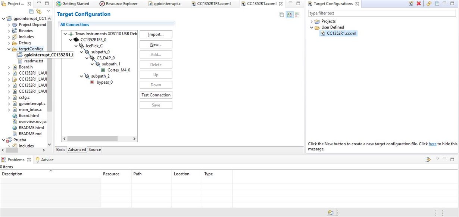Select readme.txt in targetConfigs
Image resolution: width=459 pixels, height=217 pixels.
click(x=34, y=61)
